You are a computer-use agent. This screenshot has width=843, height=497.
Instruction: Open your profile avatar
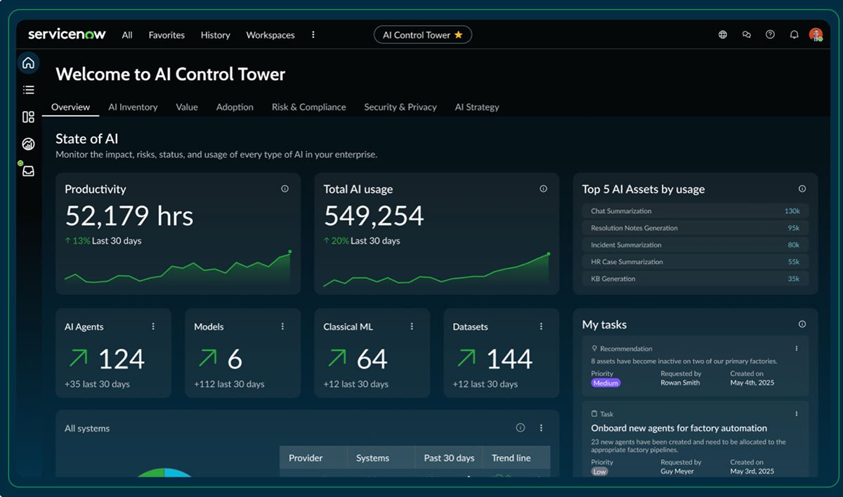[816, 34]
